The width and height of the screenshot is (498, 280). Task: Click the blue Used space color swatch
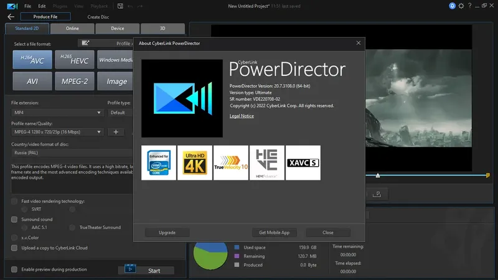click(x=237, y=247)
